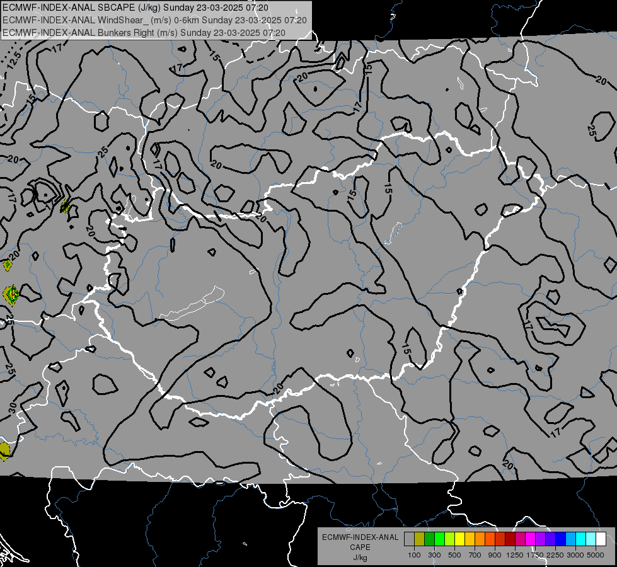Click the gray swatch in the CAPE legend
Screen dimensions: 617x567
409,539
